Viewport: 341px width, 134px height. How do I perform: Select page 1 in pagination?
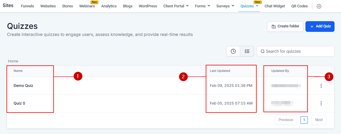[304, 120]
